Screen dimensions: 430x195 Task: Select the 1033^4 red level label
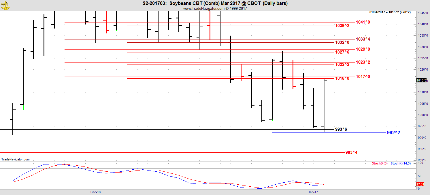pos(363,39)
